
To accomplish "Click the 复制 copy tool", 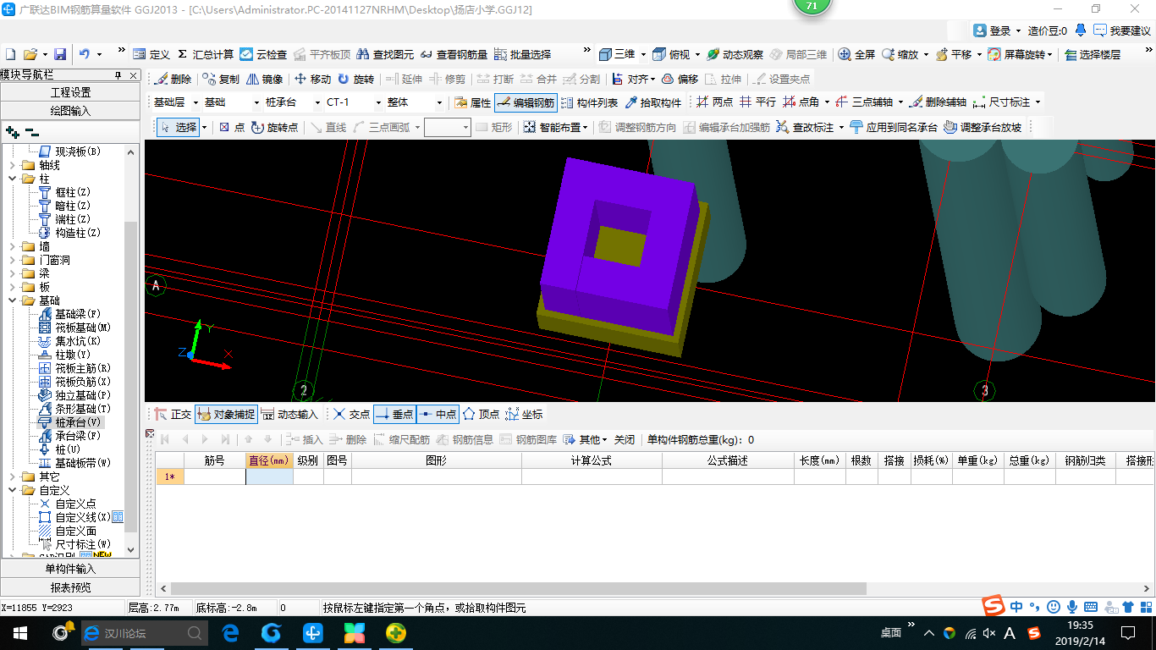I will [x=222, y=79].
